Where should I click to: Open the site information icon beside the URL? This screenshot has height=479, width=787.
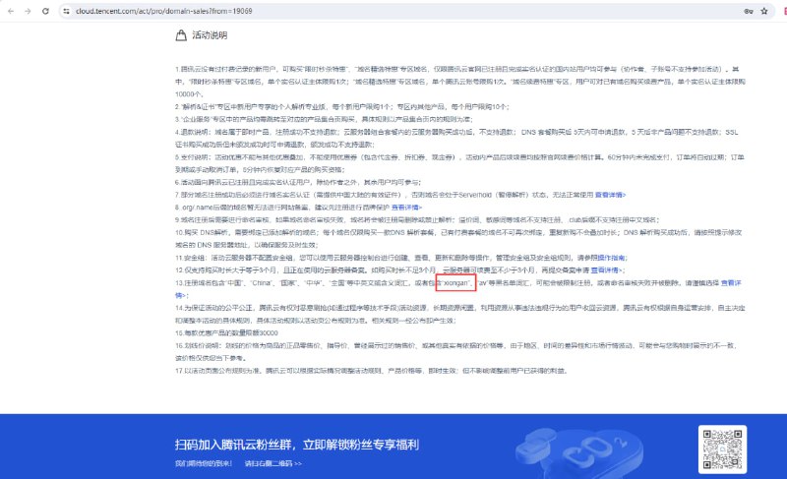(66, 11)
